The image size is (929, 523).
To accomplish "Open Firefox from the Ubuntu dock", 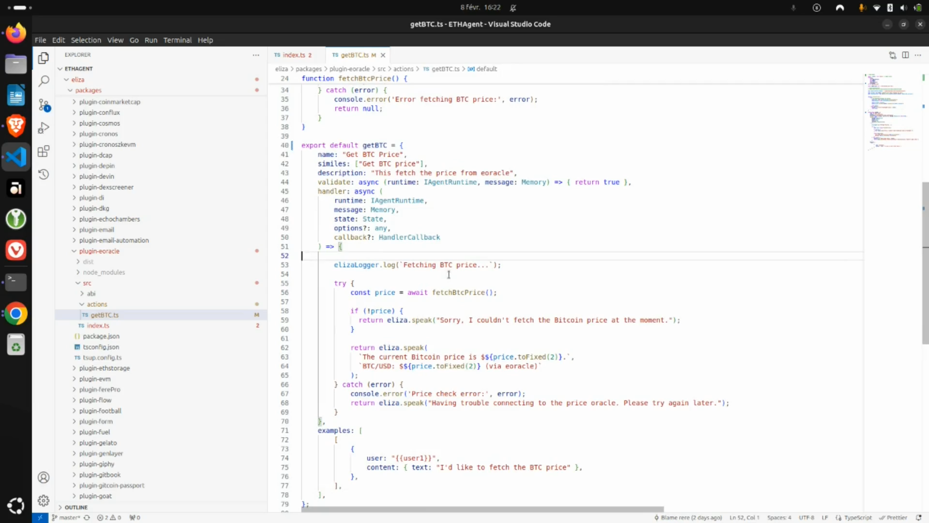I will [15, 33].
